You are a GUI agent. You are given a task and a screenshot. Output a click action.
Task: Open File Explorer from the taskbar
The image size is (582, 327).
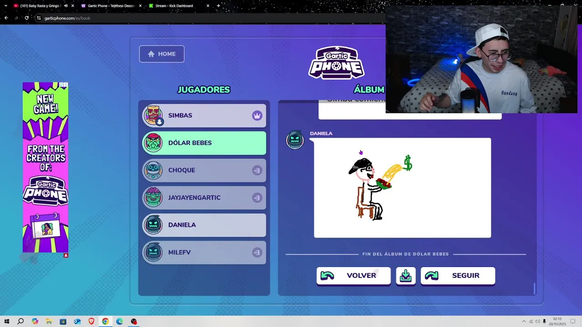[x=49, y=322]
